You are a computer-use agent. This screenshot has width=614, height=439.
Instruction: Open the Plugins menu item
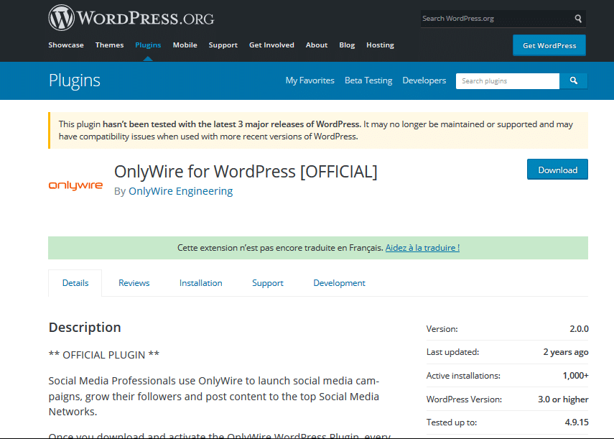coord(148,45)
